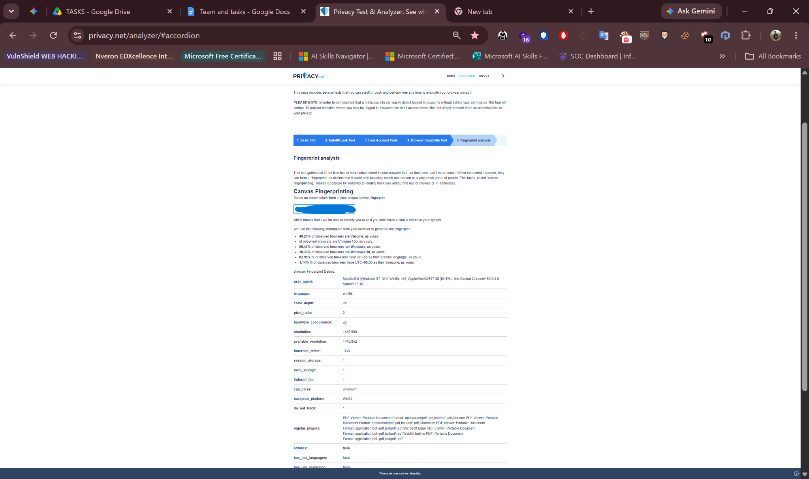The width and height of the screenshot is (809, 479).
Task: Dismiss the cookie notice banner
Action: pyautogui.click(x=796, y=473)
